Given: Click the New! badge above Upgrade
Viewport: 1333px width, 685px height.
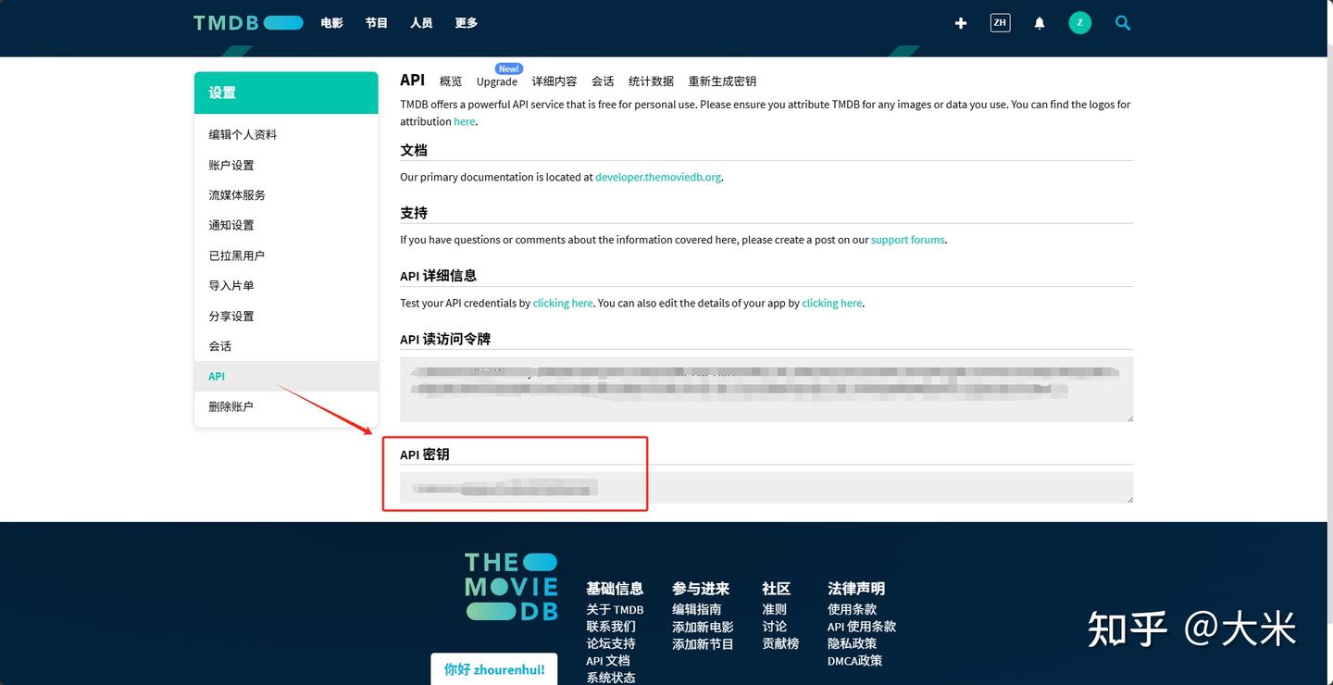Looking at the screenshot, I should click(x=507, y=68).
